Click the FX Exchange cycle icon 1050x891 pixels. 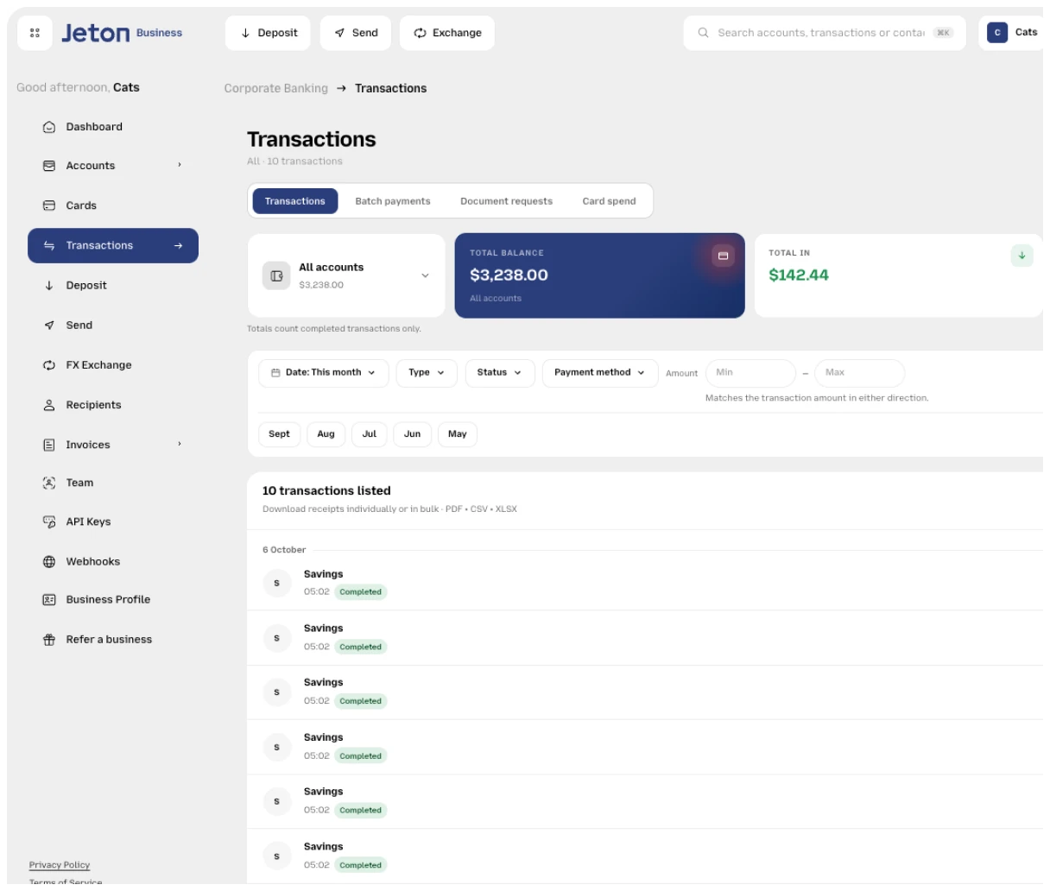tap(49, 365)
